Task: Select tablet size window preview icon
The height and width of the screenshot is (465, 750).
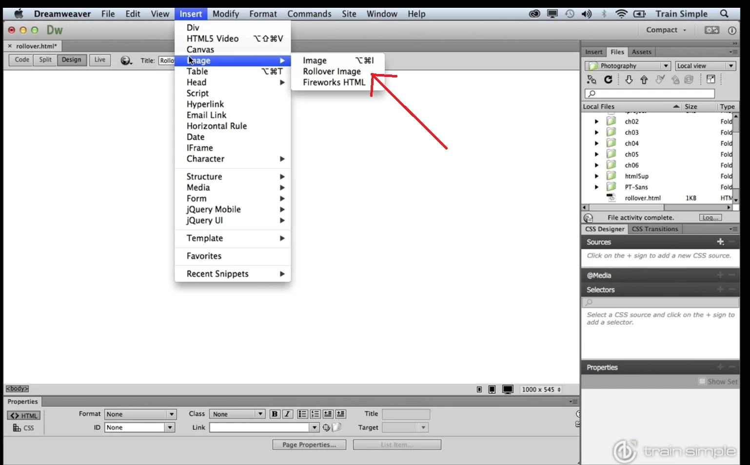Action: pos(492,390)
